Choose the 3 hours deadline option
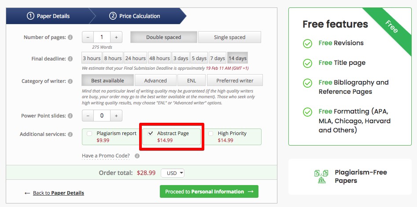Image resolution: width=417 pixels, height=207 pixels. 92,58
